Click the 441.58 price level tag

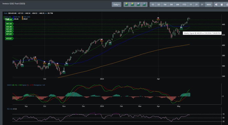pos(9,24)
